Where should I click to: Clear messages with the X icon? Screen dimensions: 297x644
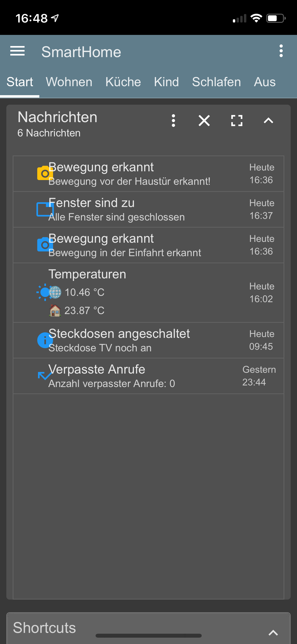click(x=204, y=121)
